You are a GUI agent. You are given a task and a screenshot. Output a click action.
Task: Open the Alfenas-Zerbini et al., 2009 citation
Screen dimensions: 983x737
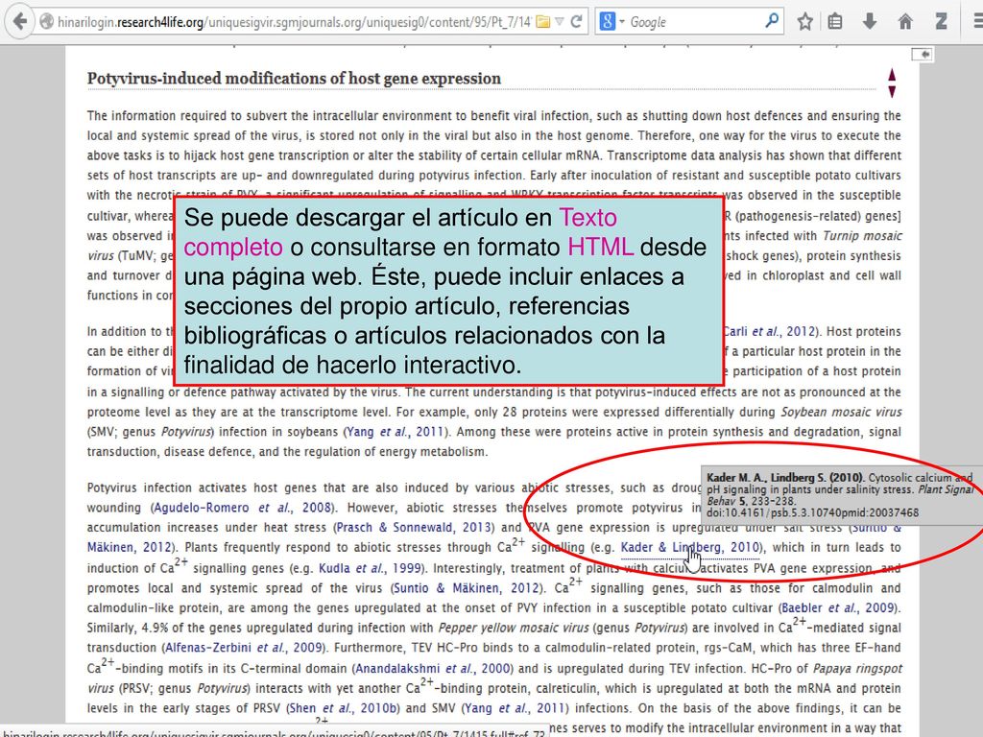coord(244,648)
